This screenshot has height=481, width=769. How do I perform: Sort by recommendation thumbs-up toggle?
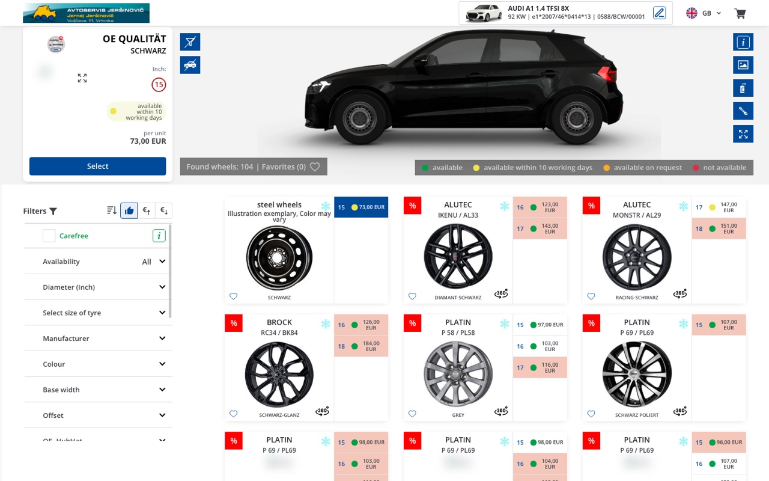129,210
